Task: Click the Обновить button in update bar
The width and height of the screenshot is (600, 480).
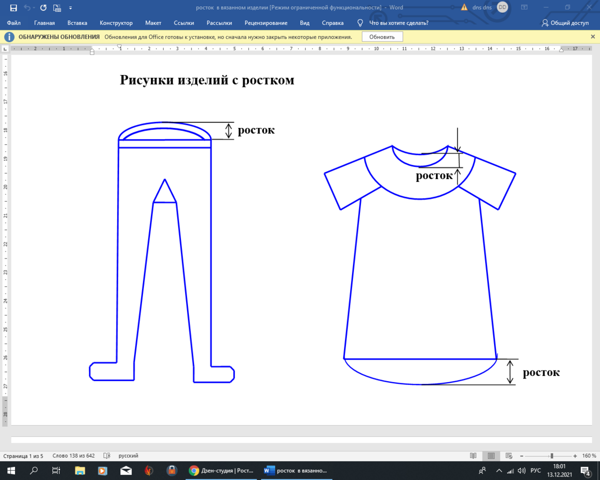Action: [x=382, y=37]
